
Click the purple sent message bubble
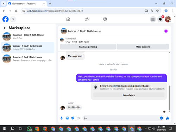pyautogui.click(x=121, y=78)
